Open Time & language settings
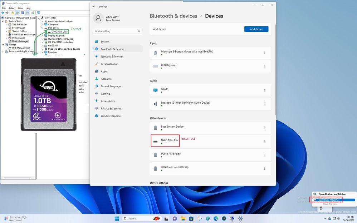This screenshot has width=357, height=223. coord(117,86)
